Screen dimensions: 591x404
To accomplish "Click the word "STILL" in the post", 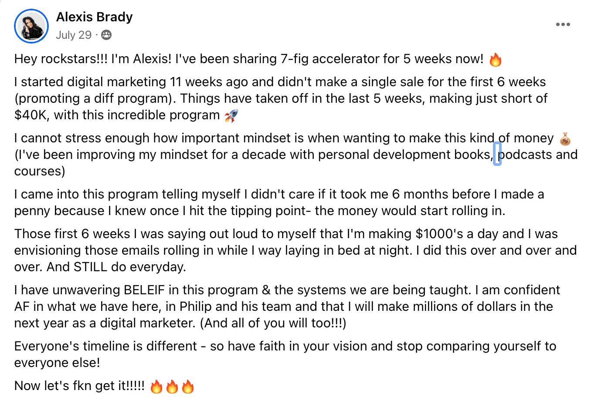I will [90, 267].
